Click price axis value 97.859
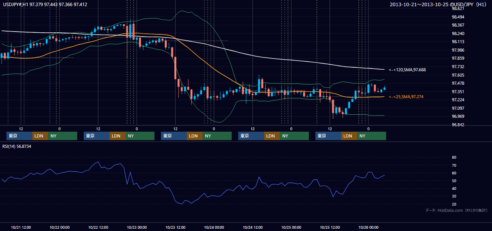The image size is (492, 231). 458,58
